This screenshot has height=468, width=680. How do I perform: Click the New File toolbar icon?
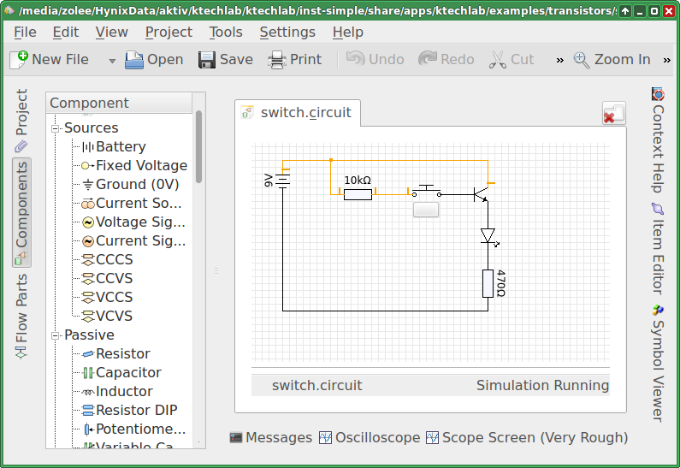[19, 59]
